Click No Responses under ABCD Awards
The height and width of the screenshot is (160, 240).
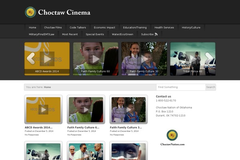pos(32,135)
